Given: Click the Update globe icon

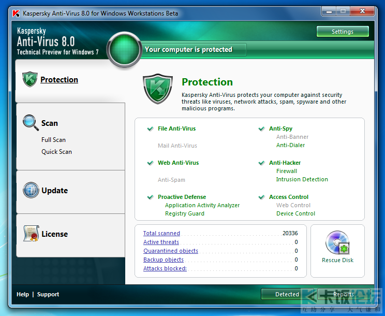Looking at the screenshot, I should click(x=31, y=190).
